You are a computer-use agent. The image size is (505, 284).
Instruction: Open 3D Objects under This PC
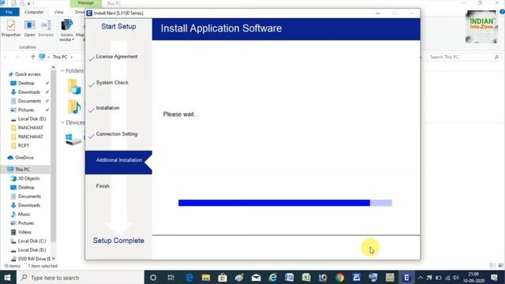pyautogui.click(x=28, y=178)
